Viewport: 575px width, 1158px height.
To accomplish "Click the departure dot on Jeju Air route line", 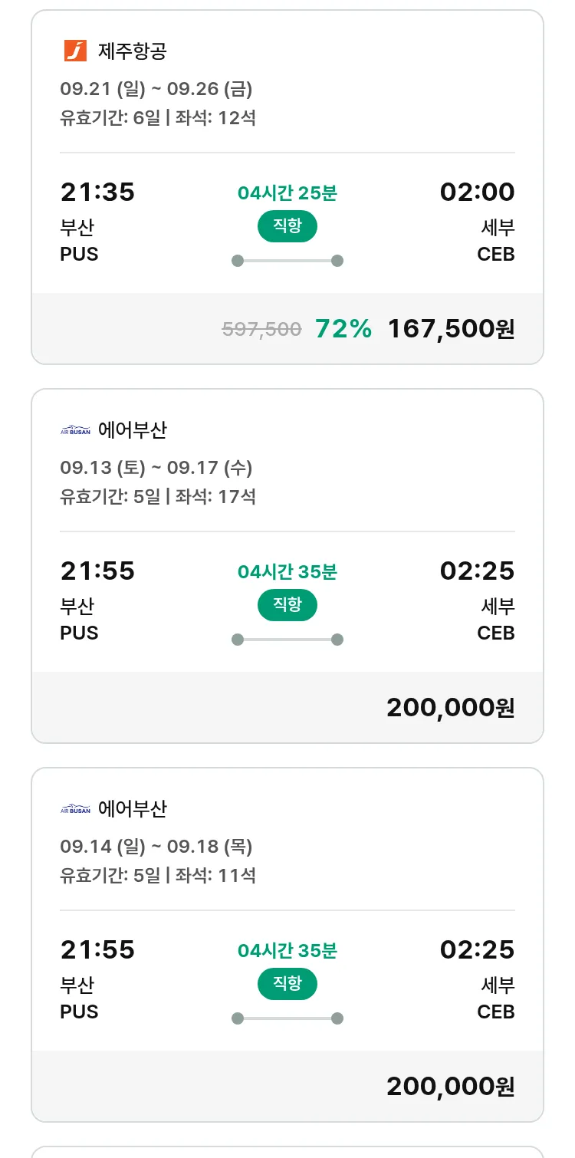I will pos(238,261).
